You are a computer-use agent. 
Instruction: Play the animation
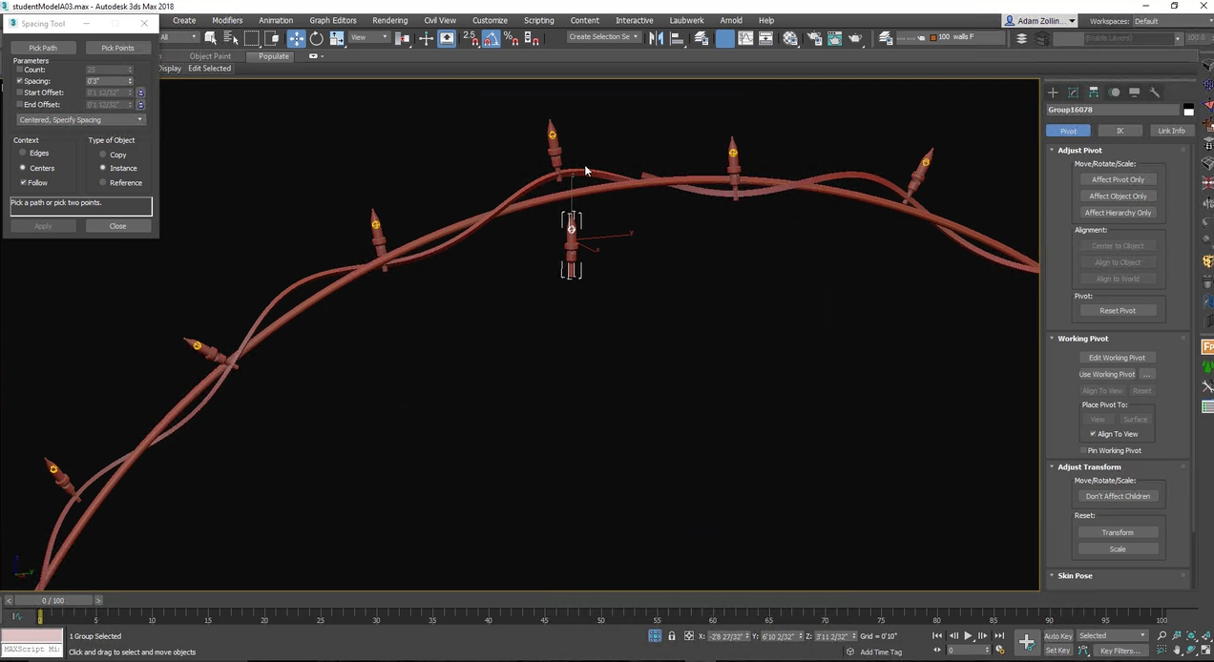coord(968,636)
